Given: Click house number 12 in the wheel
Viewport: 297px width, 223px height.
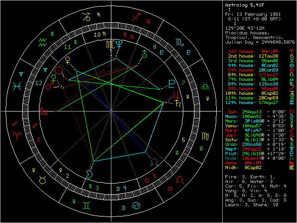Looking at the screenshot, I should click(39, 83).
